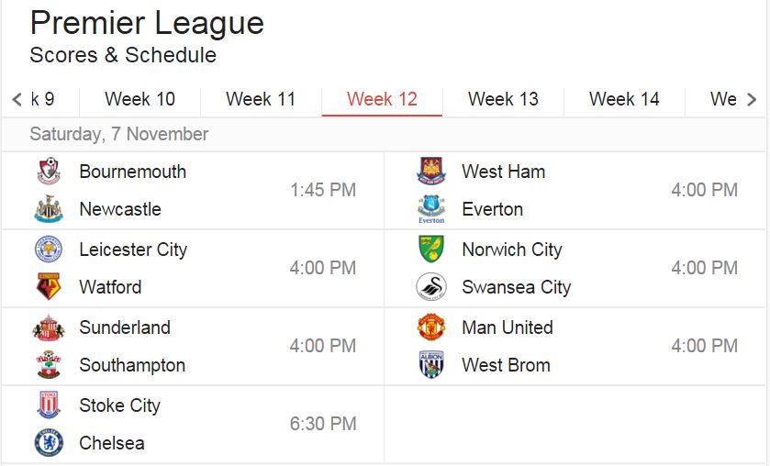Click the Chelsea lion crest
The width and height of the screenshot is (770, 466).
click(49, 443)
